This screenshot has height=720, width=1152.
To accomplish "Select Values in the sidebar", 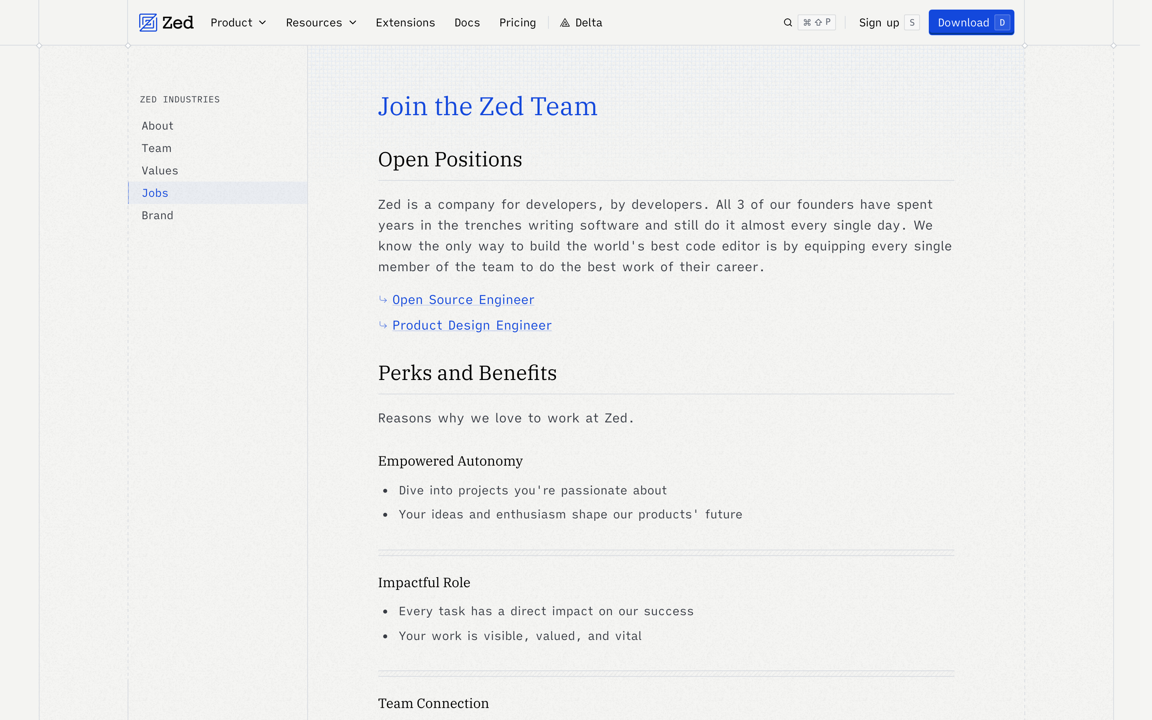I will click(x=218, y=170).
